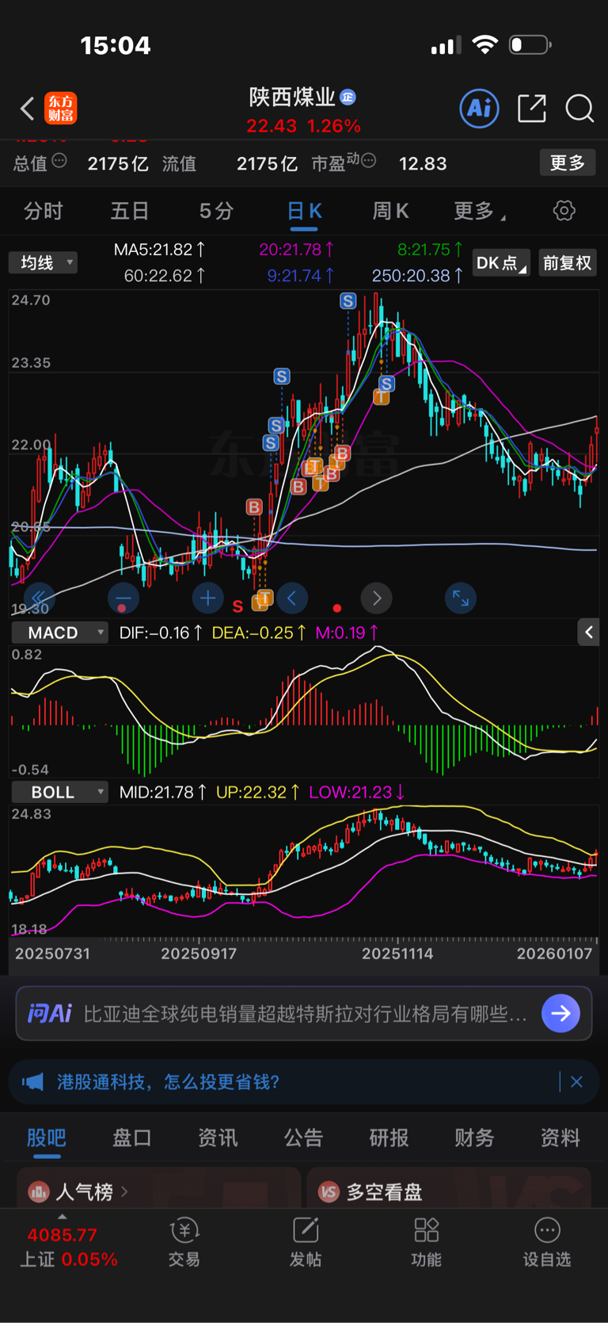The image size is (608, 1323).
Task: Tap UP:22.32 BOLL value
Action: click(258, 792)
